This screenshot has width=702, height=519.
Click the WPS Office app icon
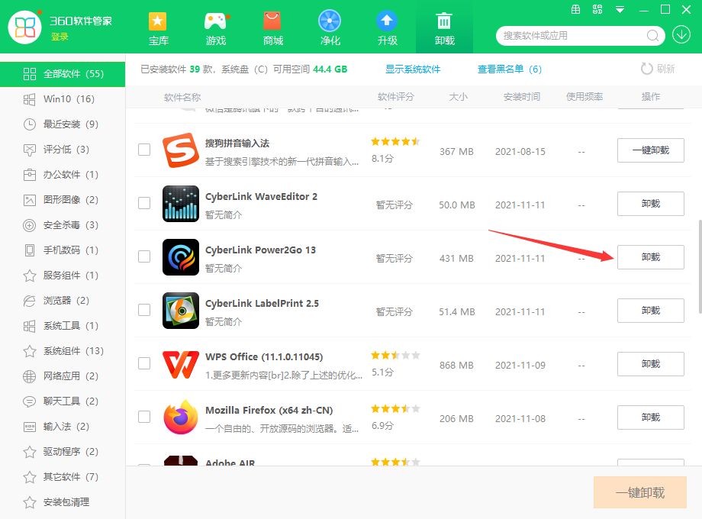(180, 364)
